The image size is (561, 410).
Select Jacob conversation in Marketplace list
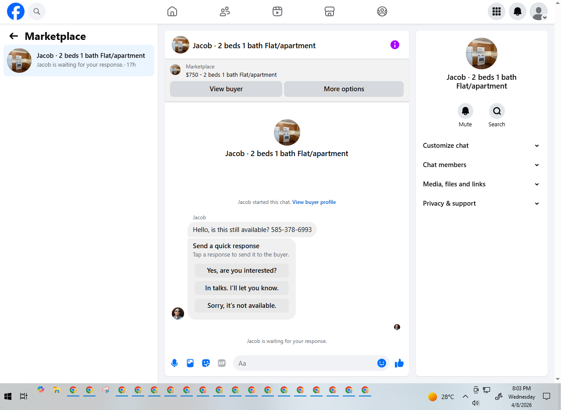tap(79, 61)
